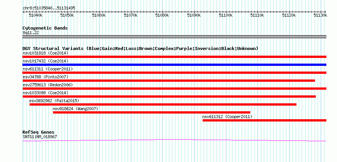Screen dimensions: 337x162
Task: Click the 51050k ruler tick label
Action: 67,15
